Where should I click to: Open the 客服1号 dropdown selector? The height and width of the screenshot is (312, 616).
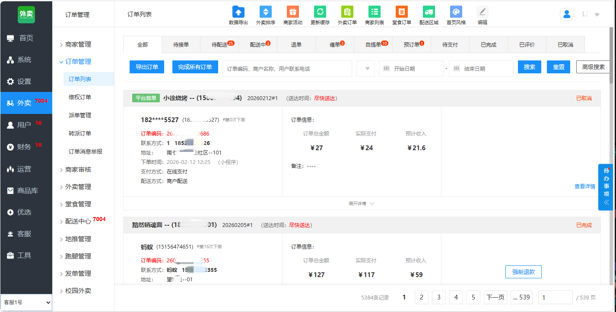click(26, 303)
